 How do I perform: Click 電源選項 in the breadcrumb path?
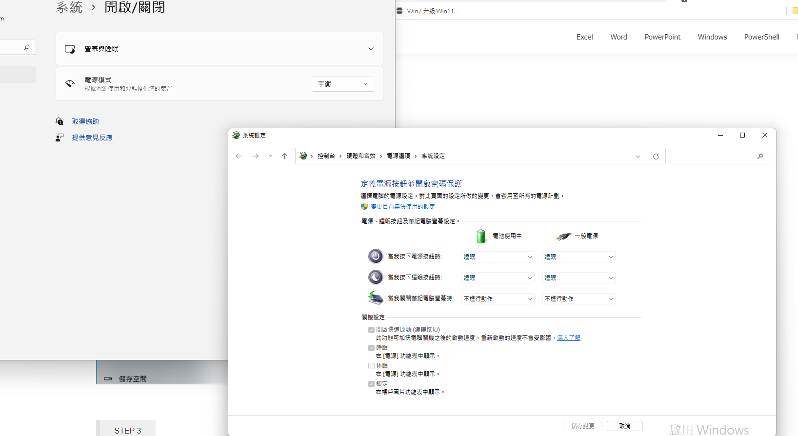[x=399, y=156]
